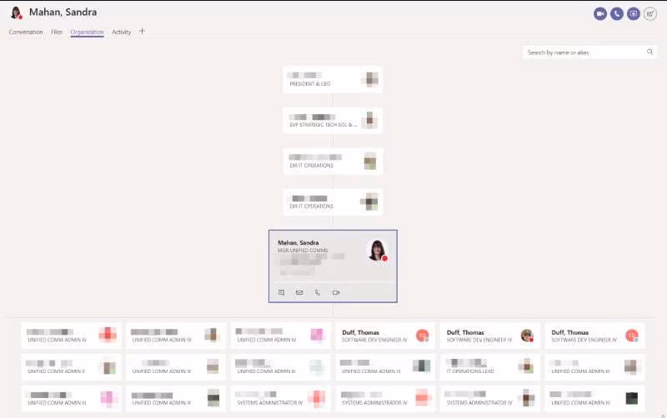Click Sandra Mahan's header profile picture
The width and height of the screenshot is (667, 418).
(x=16, y=12)
